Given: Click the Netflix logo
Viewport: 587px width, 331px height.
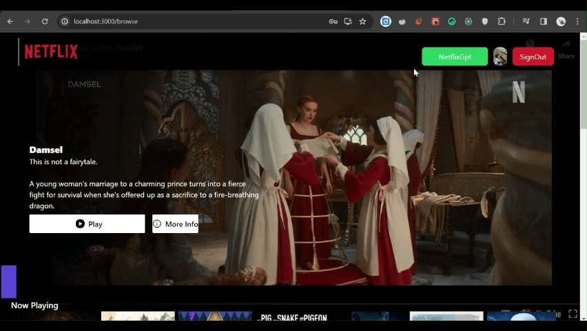Looking at the screenshot, I should [x=51, y=52].
